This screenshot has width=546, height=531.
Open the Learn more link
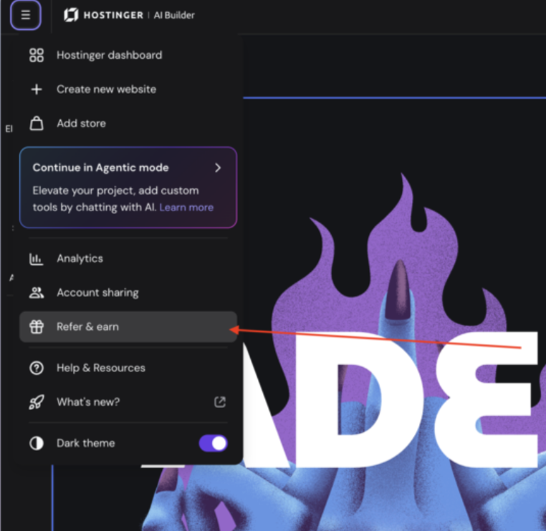[x=186, y=208]
